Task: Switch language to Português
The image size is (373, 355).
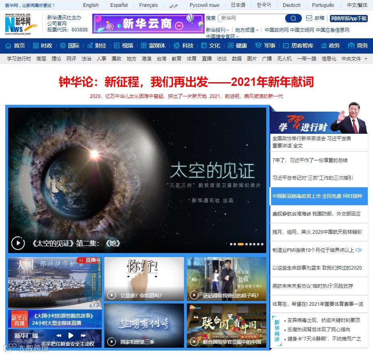Action: 323,5
